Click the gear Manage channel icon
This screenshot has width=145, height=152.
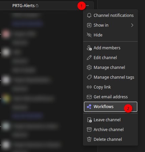point(89,68)
